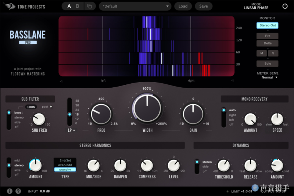
Task: Click the sub filter 100% value field
Action: click(31, 107)
